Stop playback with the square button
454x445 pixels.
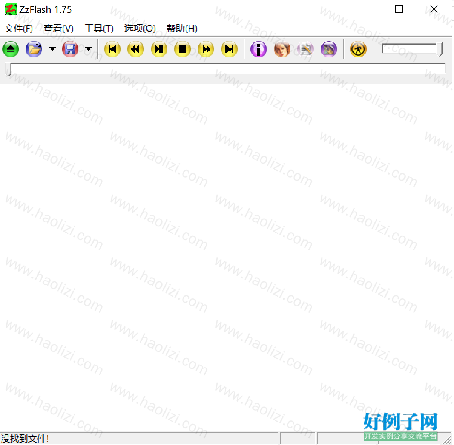pyautogui.click(x=183, y=49)
